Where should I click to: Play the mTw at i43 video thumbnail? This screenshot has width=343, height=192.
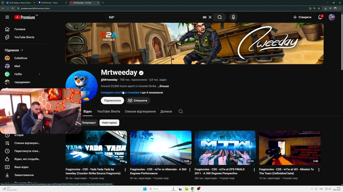(x=290, y=148)
